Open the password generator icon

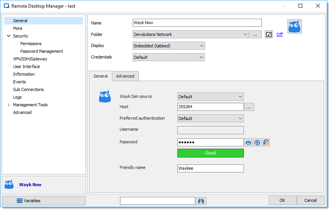(257, 143)
